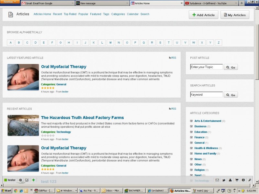Switch to the Turbulence X-Girlfriend YouTube tab
Viewport: 259px width, 194px height.
[211, 3]
